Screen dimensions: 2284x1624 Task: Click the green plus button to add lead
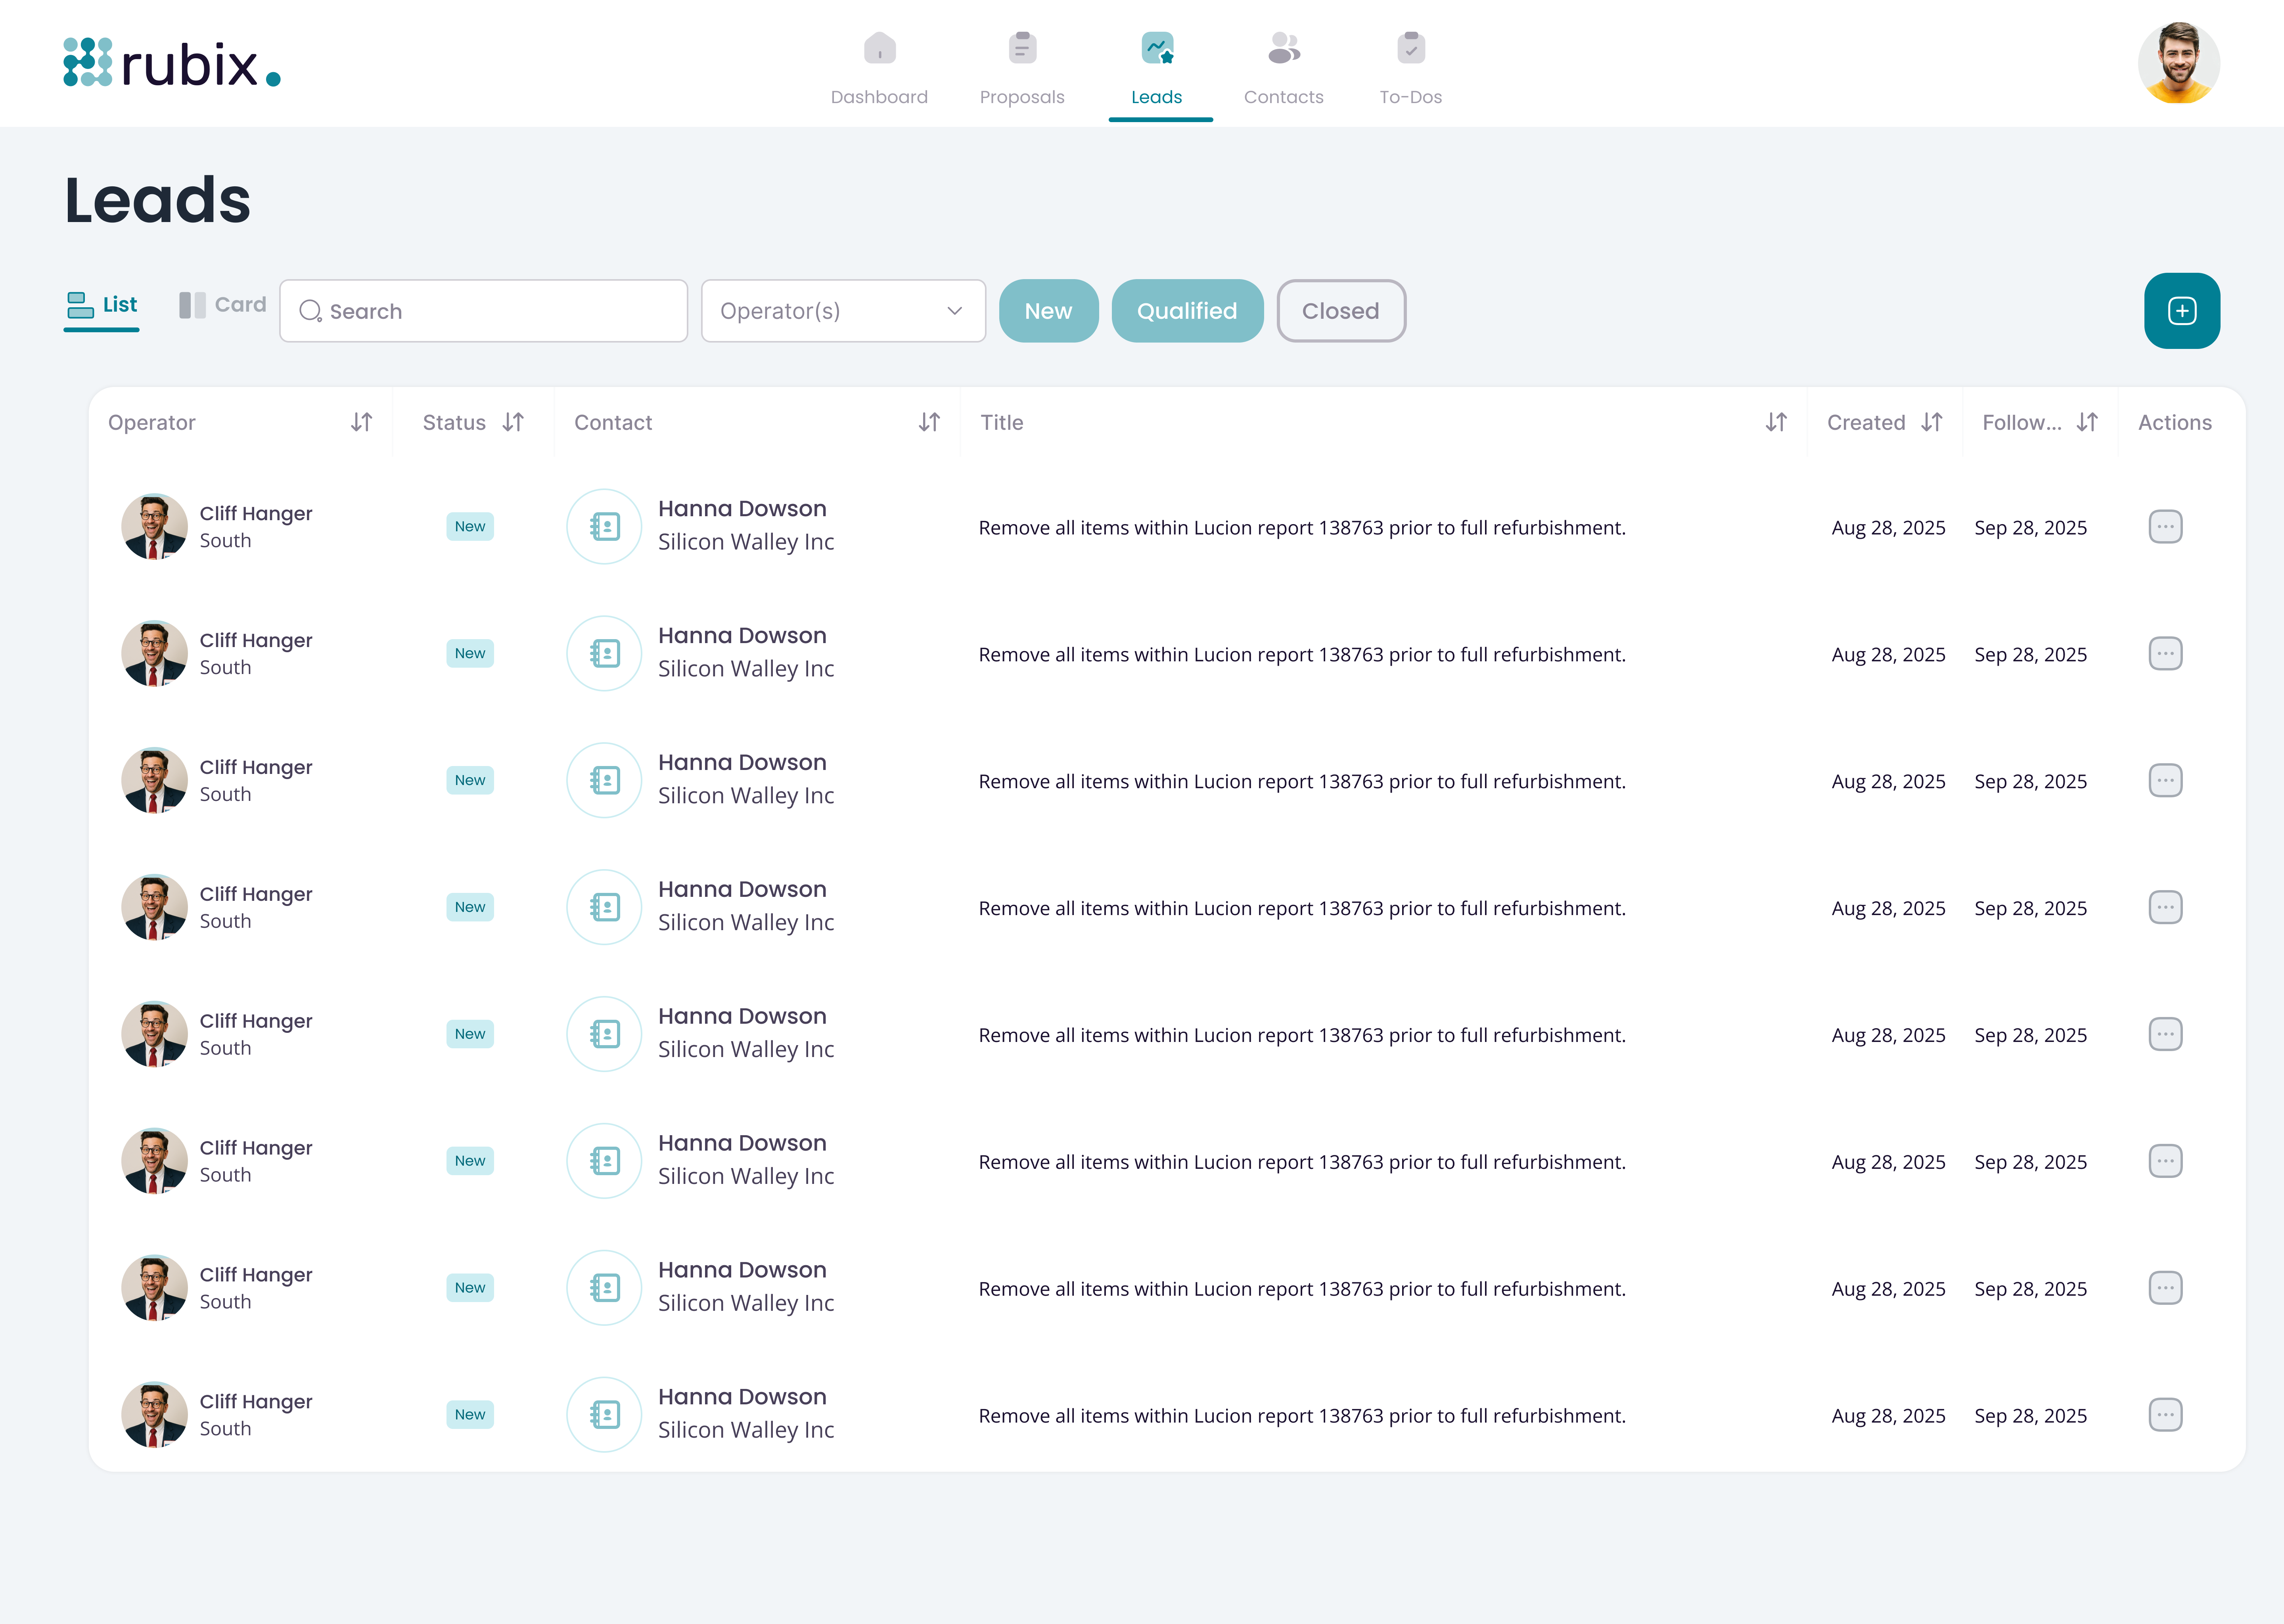coord(2181,310)
